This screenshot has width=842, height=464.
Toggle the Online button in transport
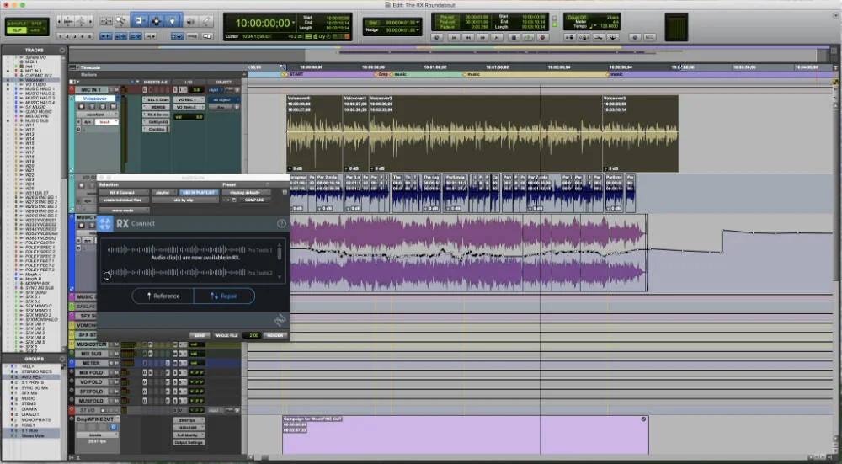(436, 38)
